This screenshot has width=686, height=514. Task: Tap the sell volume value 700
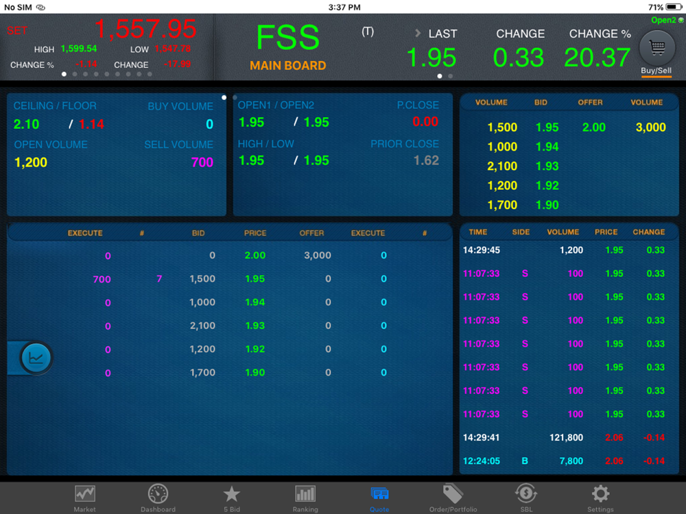coord(202,162)
